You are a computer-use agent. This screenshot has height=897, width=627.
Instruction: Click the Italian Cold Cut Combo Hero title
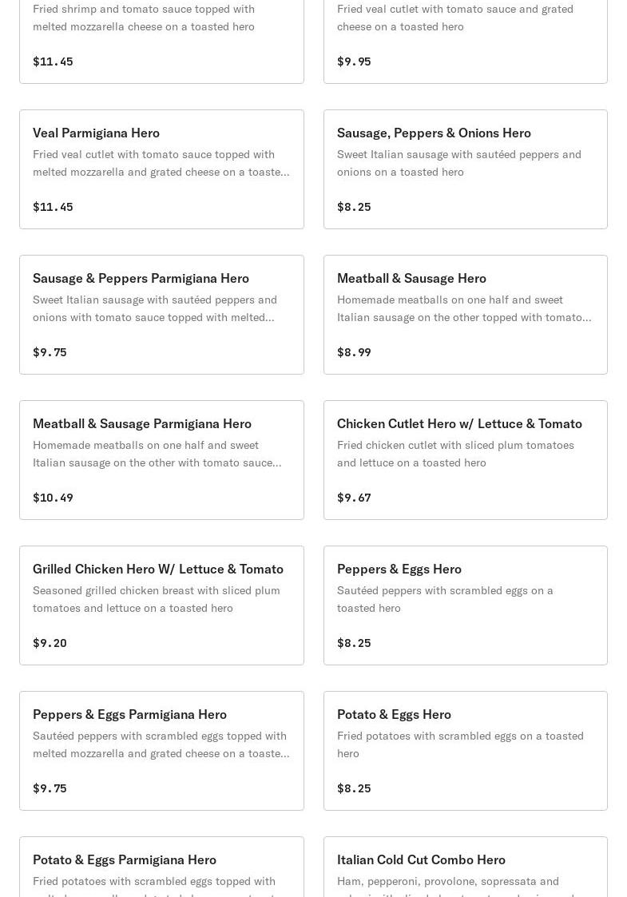click(x=421, y=859)
